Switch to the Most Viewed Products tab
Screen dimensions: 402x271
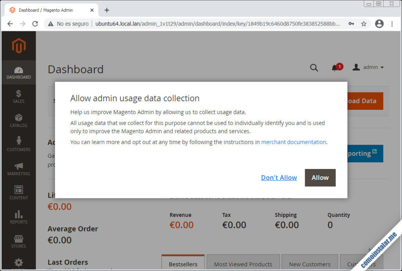pyautogui.click(x=243, y=264)
